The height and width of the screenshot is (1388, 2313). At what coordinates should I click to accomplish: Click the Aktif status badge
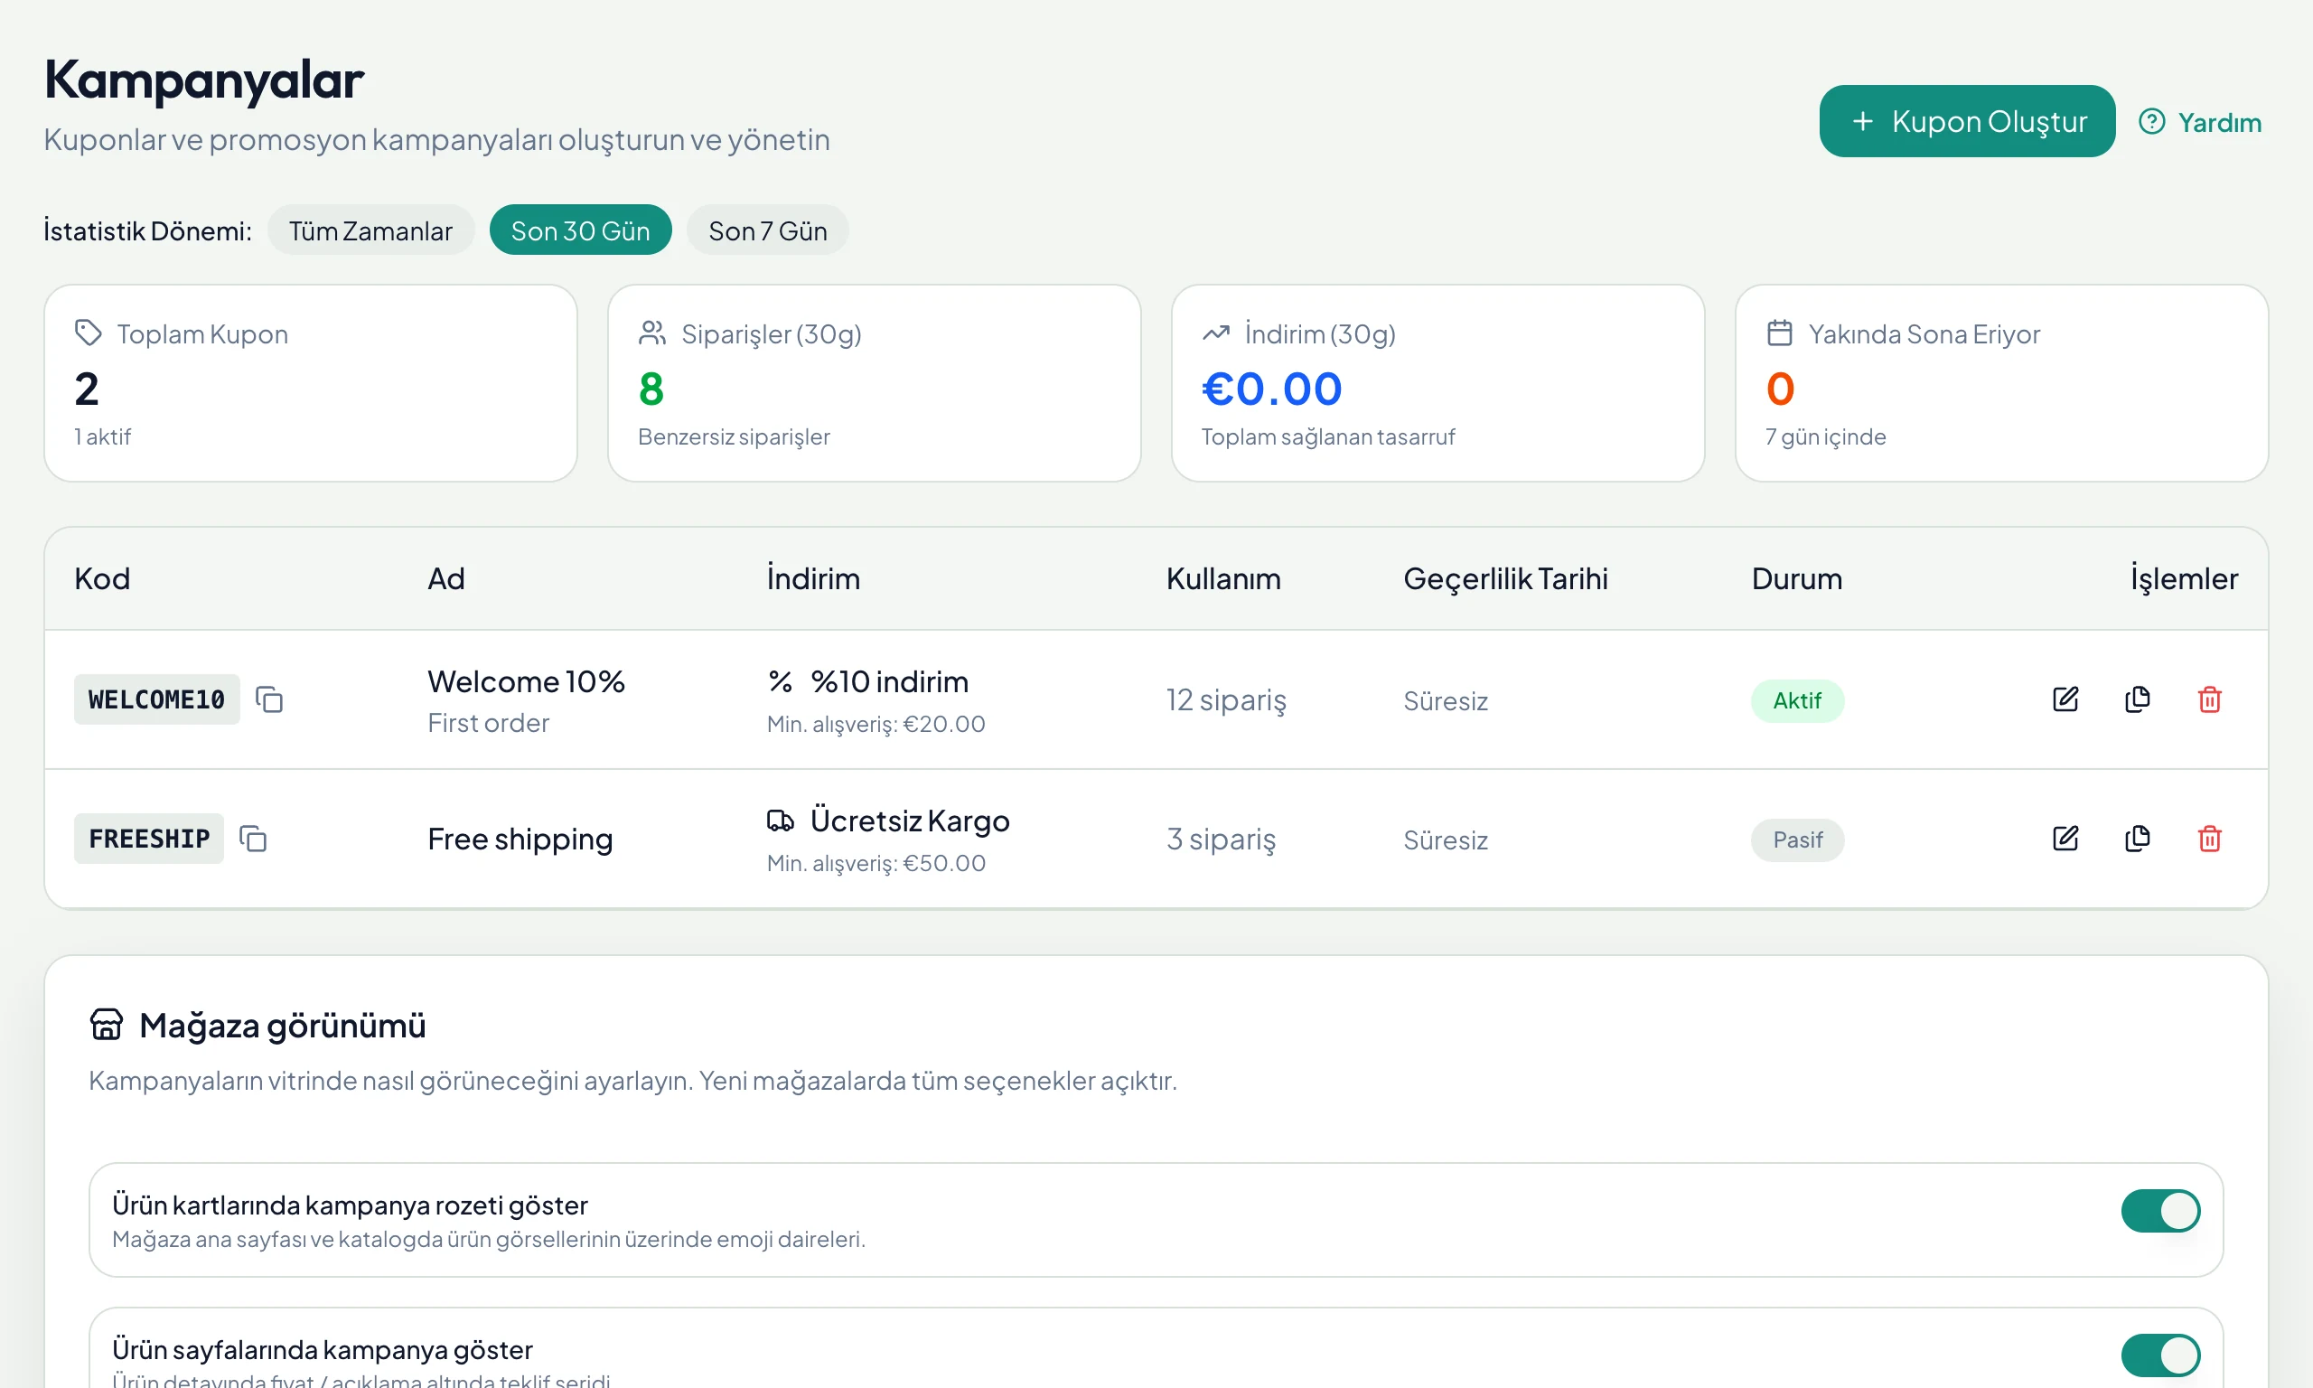click(1797, 700)
